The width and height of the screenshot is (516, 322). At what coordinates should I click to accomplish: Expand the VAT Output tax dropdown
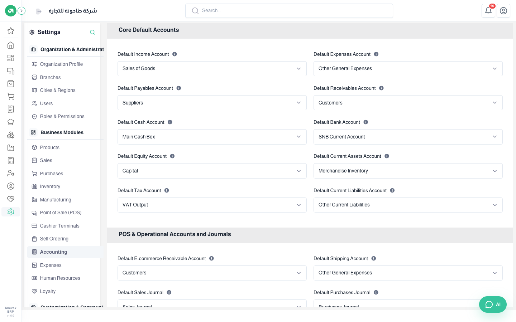[212, 205]
